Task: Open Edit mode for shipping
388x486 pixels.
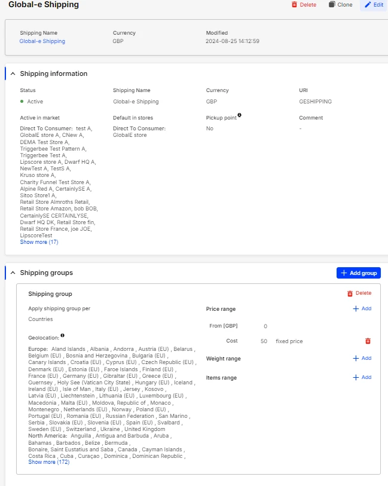Action: (374, 5)
